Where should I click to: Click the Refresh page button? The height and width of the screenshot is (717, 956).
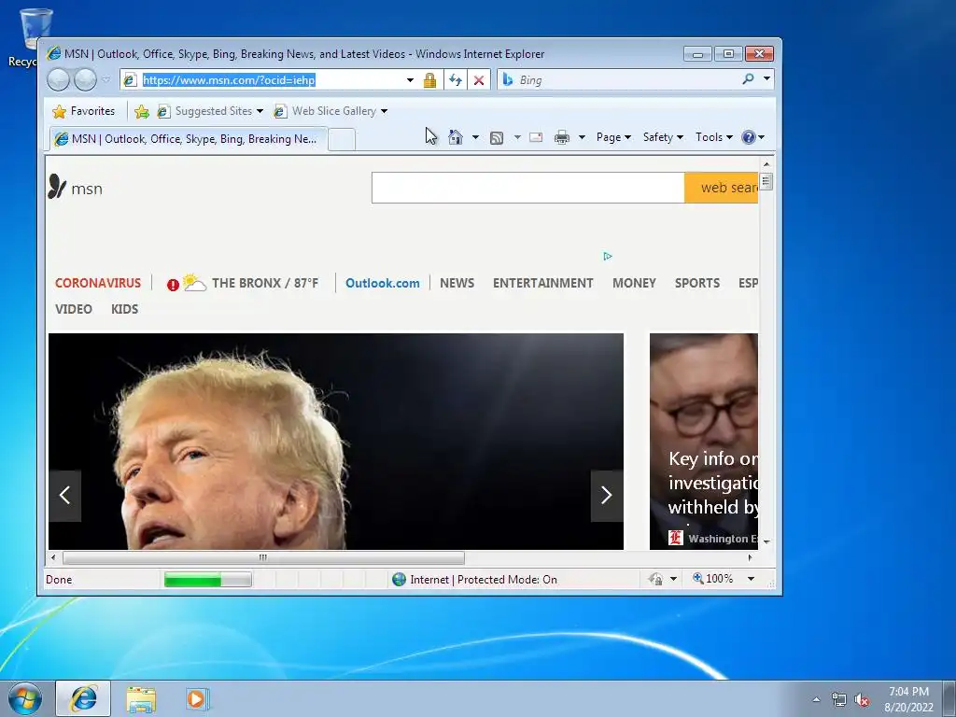[456, 80]
